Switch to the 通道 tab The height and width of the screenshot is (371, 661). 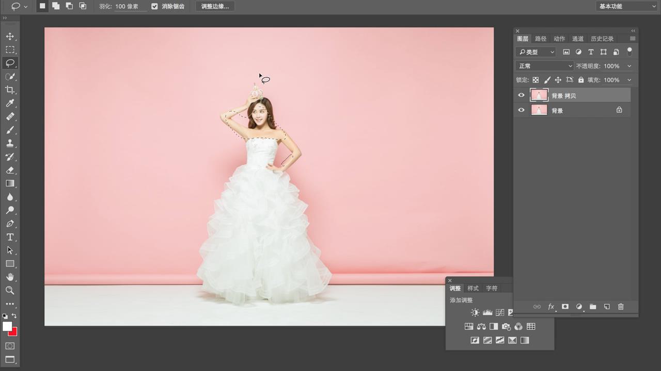pyautogui.click(x=578, y=39)
